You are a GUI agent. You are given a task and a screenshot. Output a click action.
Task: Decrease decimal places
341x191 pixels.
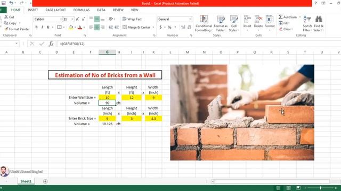click(189, 27)
